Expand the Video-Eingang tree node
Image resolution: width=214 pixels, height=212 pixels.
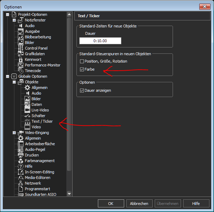click(x=14, y=133)
